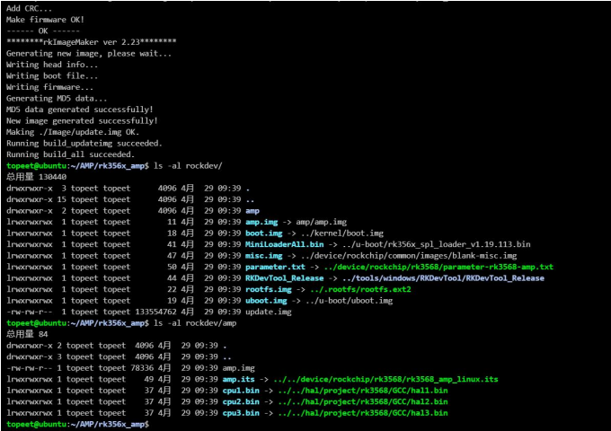Click target 'rk356x_spl_loader_v1.19.113.bin' path
This screenshot has width=611, height=431.
[x=437, y=244]
